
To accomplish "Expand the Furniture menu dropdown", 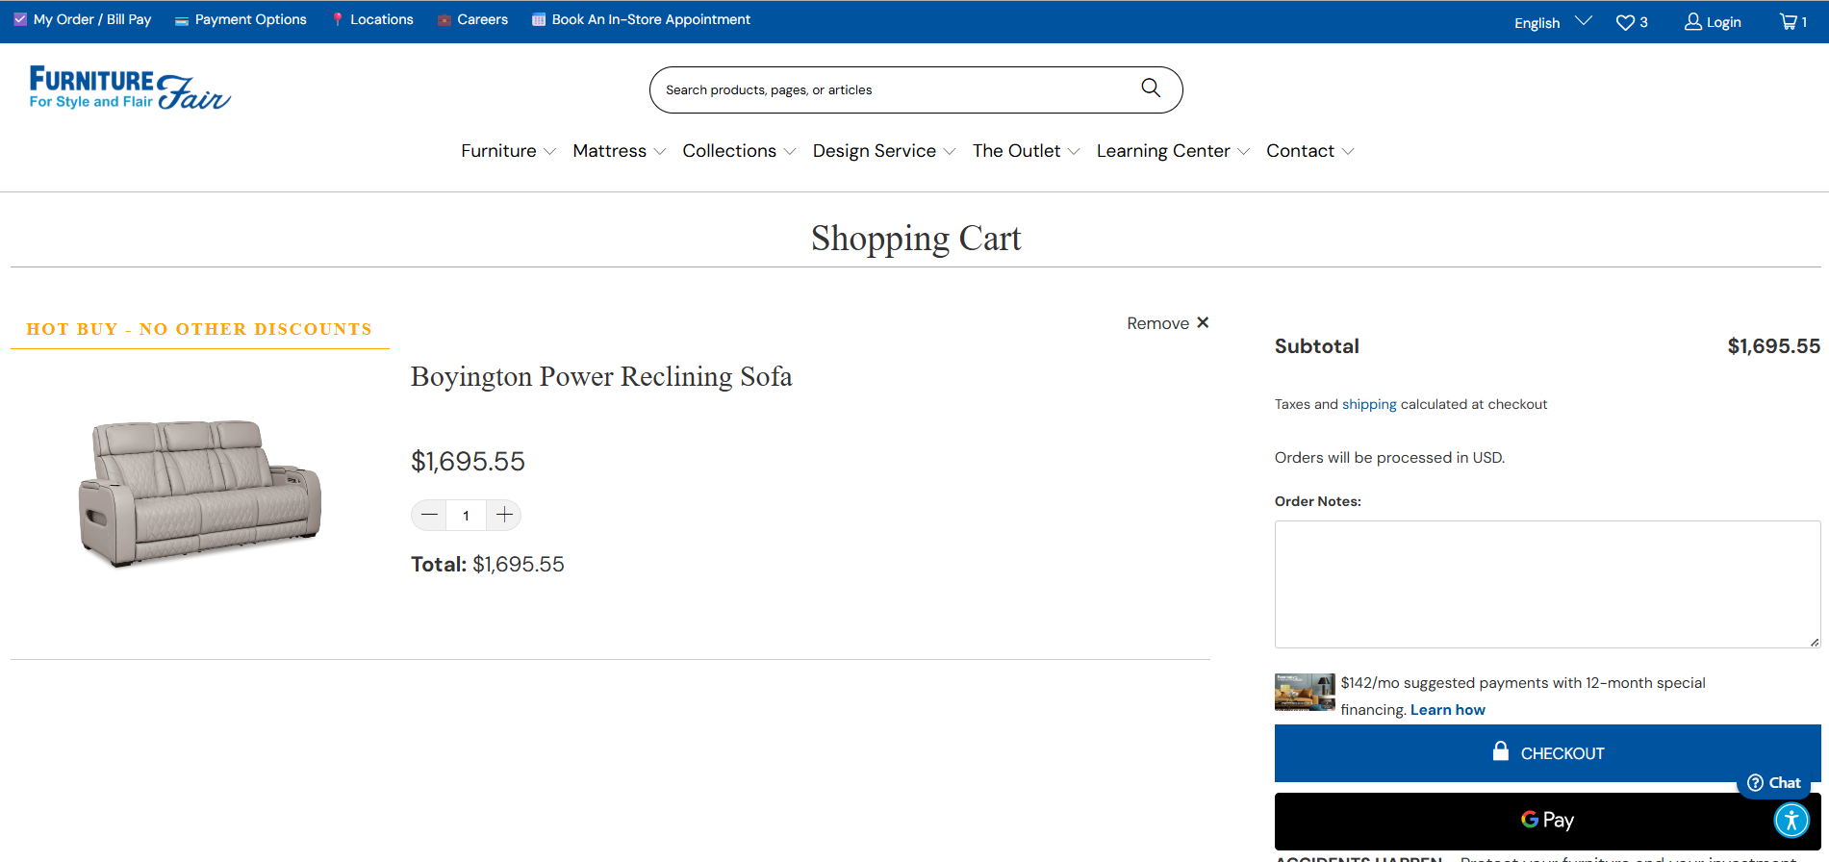I will click(508, 151).
